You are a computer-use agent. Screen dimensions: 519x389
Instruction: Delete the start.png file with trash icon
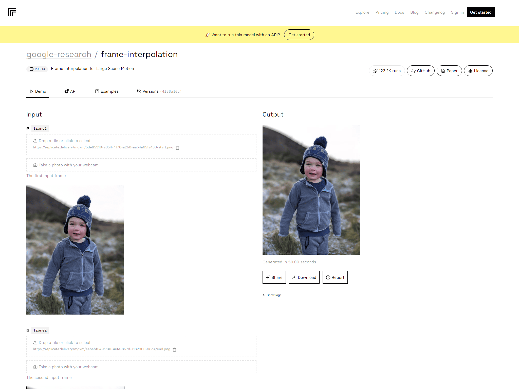(178, 148)
